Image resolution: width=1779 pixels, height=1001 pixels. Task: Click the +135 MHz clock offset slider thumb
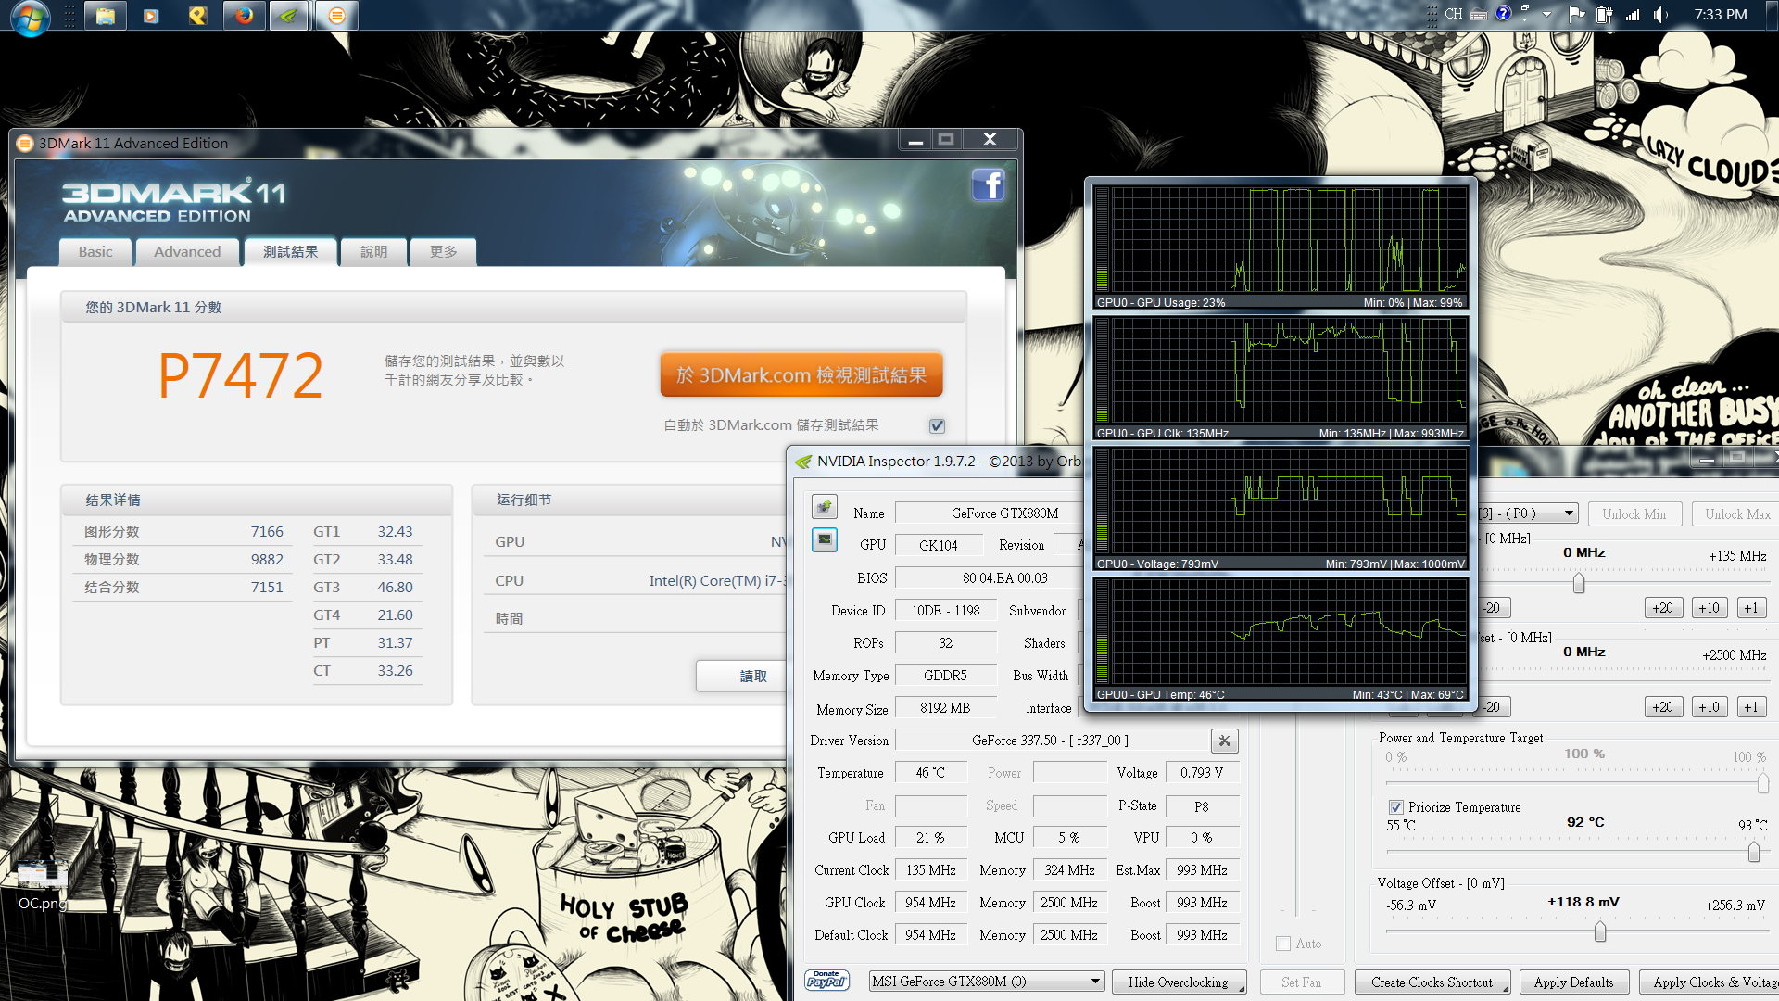[x=1579, y=582]
